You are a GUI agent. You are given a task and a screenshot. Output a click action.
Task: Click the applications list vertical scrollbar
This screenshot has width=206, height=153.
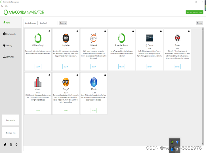tap(203, 86)
